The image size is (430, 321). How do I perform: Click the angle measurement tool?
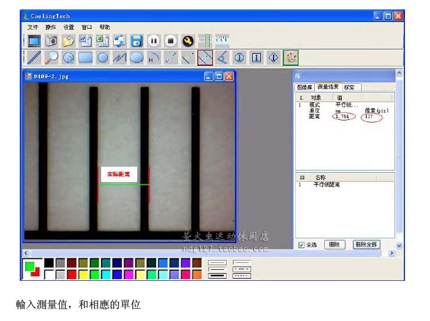[x=221, y=58]
